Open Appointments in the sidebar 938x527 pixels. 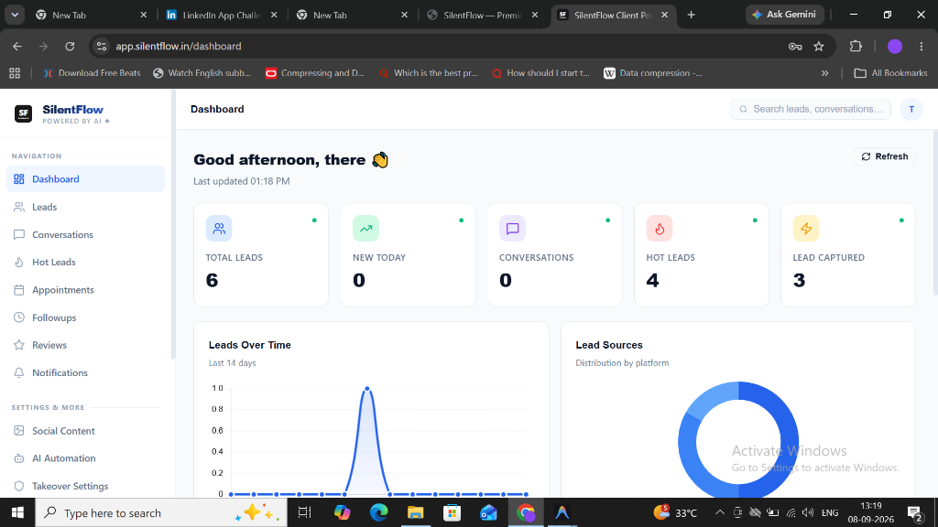coord(85,290)
